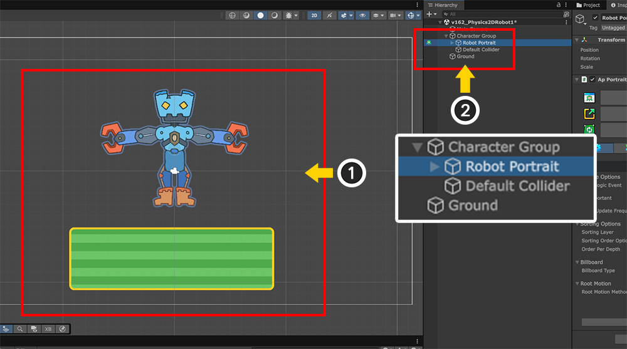This screenshot has height=349, width=627.
Task: Toggle scene visibility eye icon
Action: (363, 15)
